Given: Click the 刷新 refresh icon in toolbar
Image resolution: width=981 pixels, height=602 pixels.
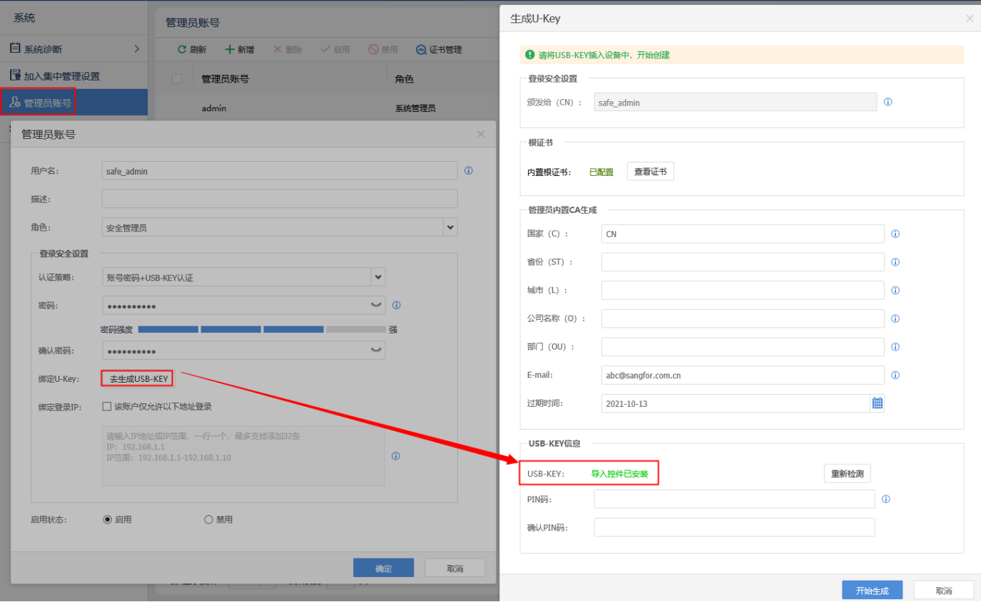Looking at the screenshot, I should 183,50.
